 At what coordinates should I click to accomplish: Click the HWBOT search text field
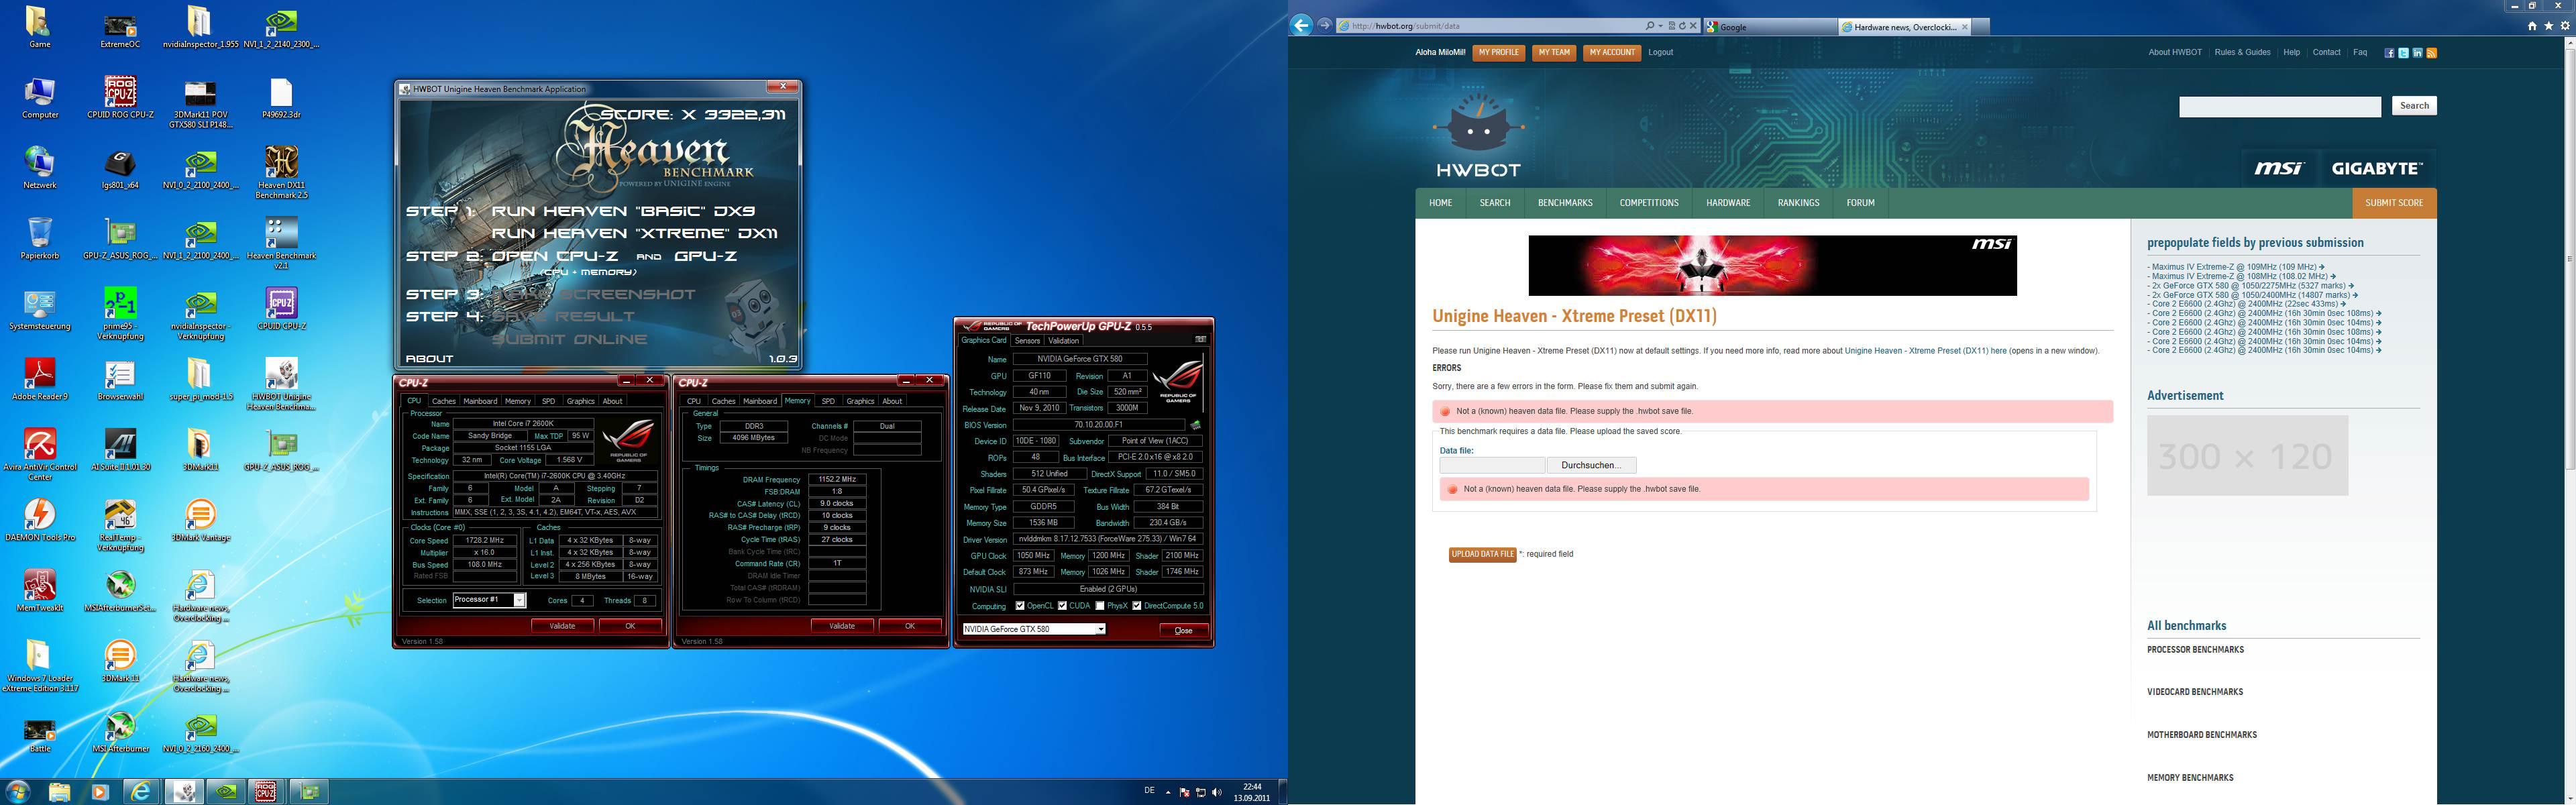pos(2279,106)
